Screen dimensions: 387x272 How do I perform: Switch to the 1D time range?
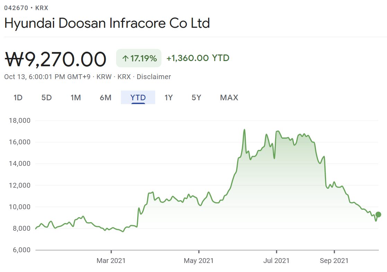click(x=18, y=97)
